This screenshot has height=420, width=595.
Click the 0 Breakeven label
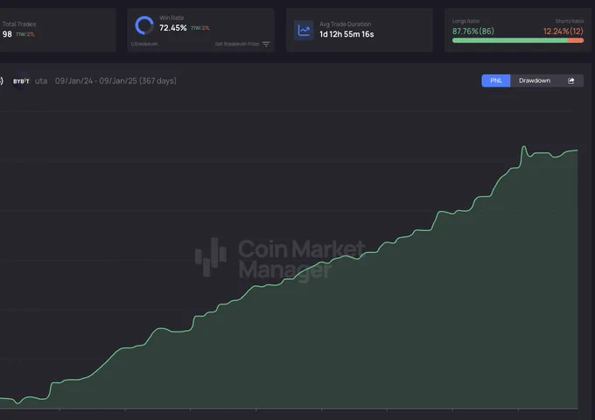pyautogui.click(x=144, y=44)
